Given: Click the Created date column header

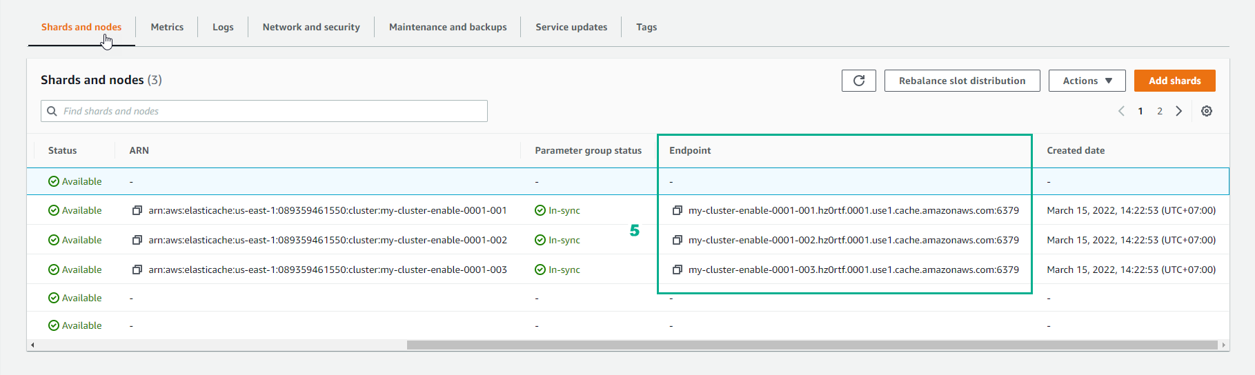Looking at the screenshot, I should click(x=1076, y=150).
